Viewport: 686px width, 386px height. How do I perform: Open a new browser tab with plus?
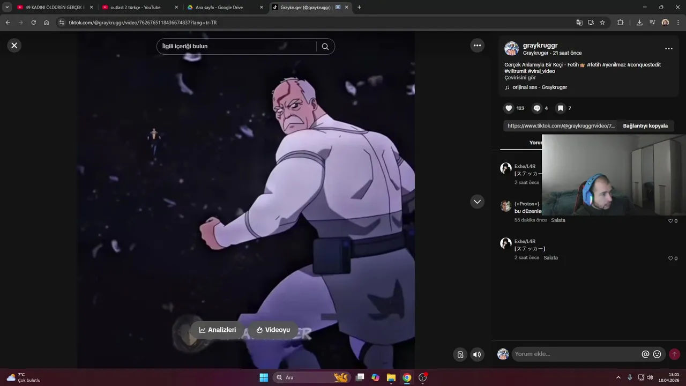pyautogui.click(x=359, y=8)
